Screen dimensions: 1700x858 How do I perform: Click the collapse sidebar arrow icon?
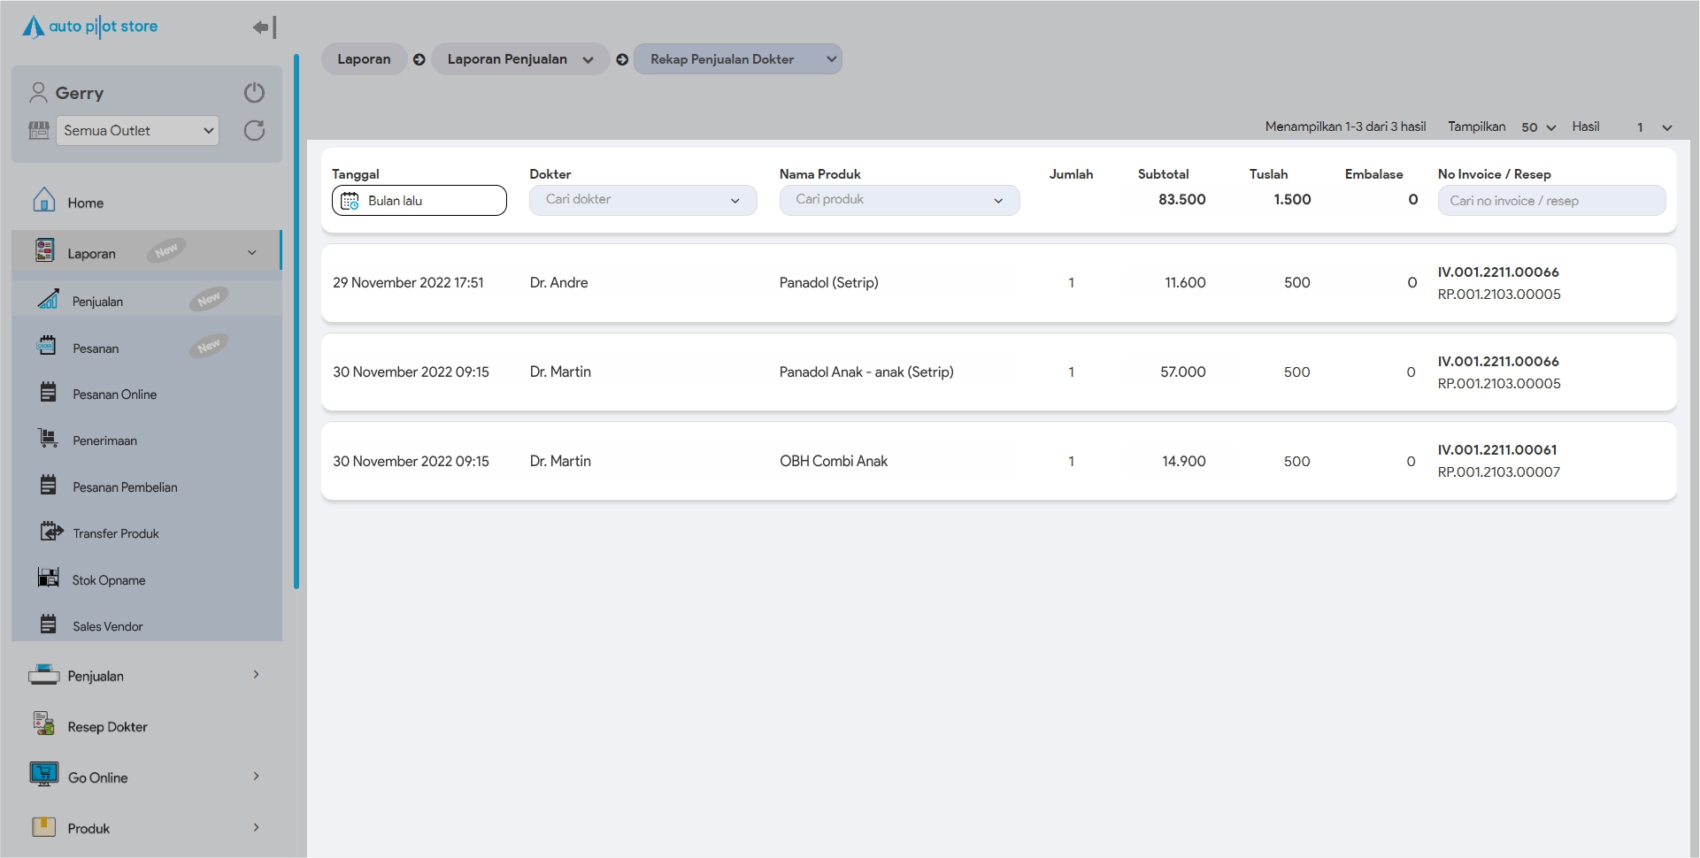(264, 27)
